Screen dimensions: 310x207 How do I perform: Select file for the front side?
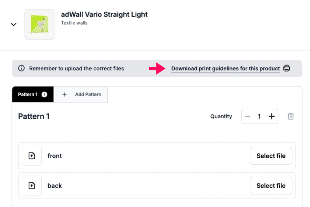(x=271, y=156)
